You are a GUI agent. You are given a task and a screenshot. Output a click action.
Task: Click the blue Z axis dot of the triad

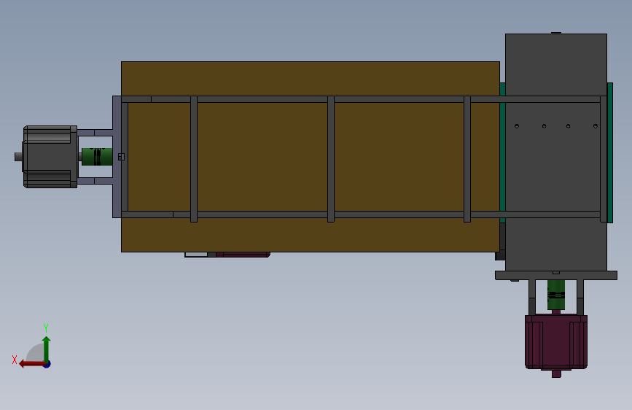tap(47, 364)
